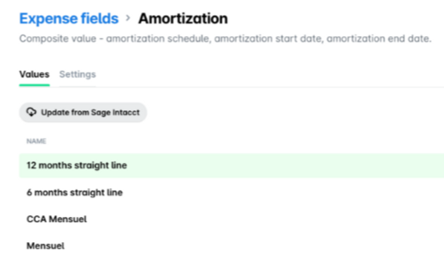Click 'amortization end date' in description
Image resolution: width=444 pixels, height=269 pixels.
[378, 39]
